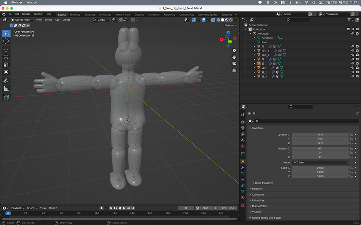Open the Object Constraints properties tab

[x=243, y=186]
